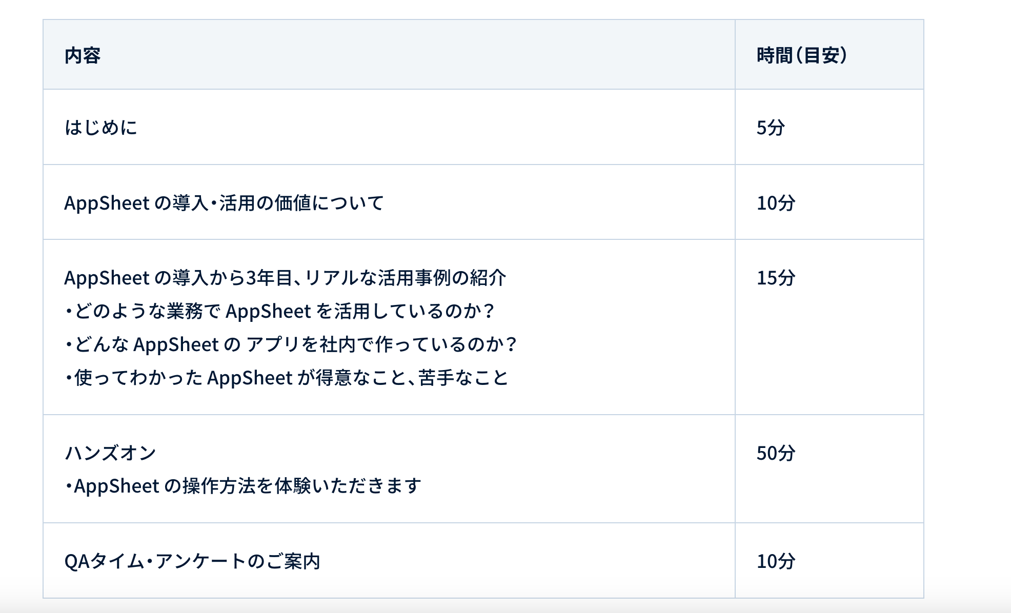The height and width of the screenshot is (613, 1011).
Task: Select the はじめに row text
Action: click(x=101, y=128)
